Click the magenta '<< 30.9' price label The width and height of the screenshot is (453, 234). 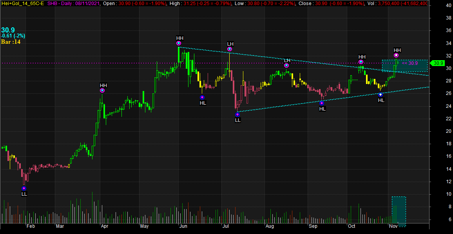[x=410, y=63]
